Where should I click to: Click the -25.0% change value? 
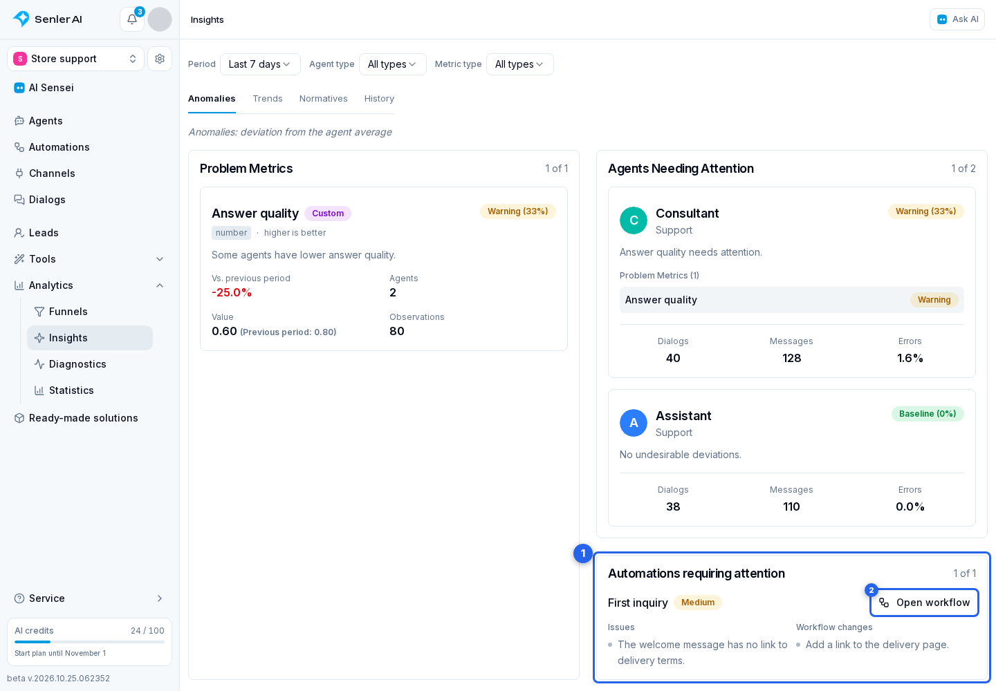(232, 293)
